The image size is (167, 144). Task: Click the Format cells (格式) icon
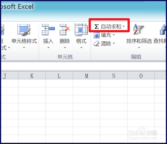[81, 30]
